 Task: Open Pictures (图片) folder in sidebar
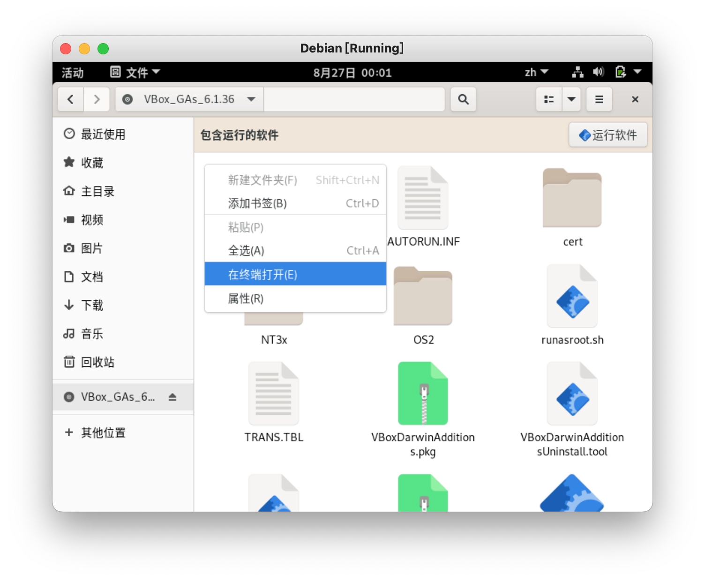click(123, 248)
